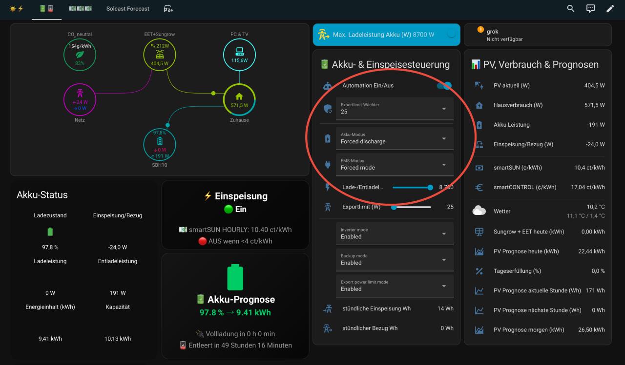Select the SBH10 battery node
This screenshot has height=365, width=625.
click(x=159, y=145)
